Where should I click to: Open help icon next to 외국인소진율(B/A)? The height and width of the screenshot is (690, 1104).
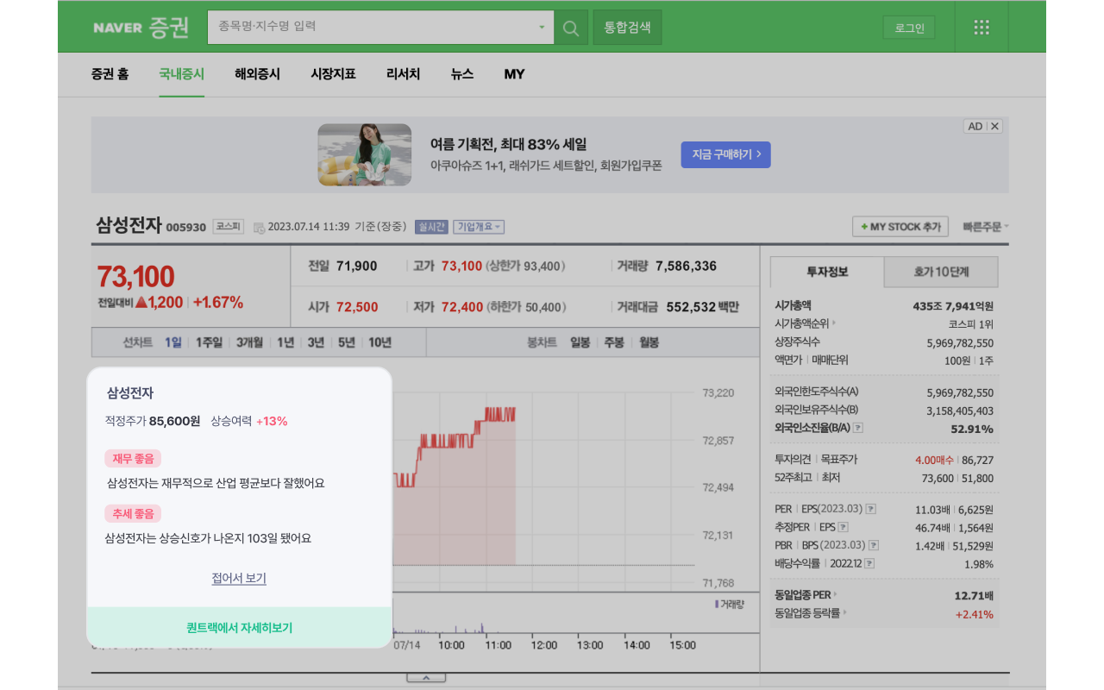click(x=858, y=428)
